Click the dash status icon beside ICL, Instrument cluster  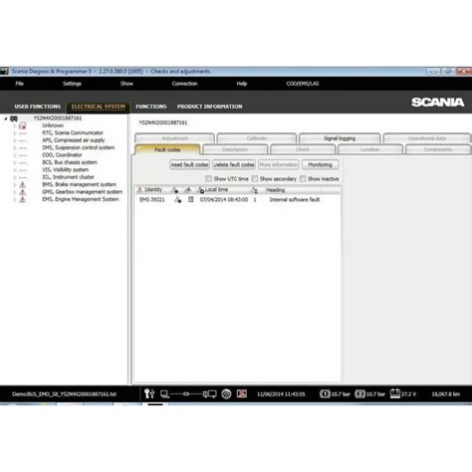point(23,177)
